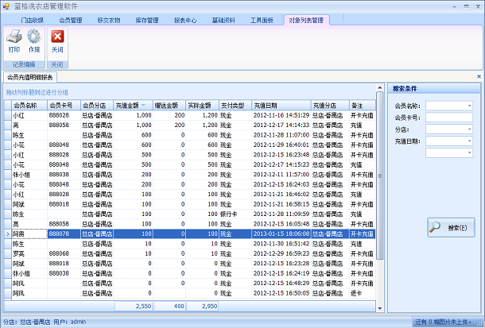Expand the 分店 search dropdown
485x328 pixels.
tap(469, 129)
